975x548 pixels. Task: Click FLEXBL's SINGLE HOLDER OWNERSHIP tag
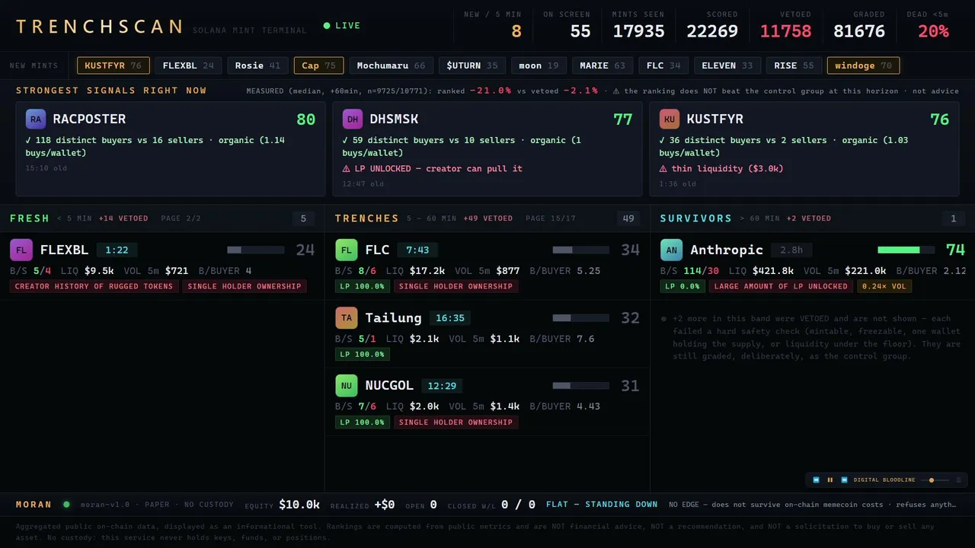245,286
